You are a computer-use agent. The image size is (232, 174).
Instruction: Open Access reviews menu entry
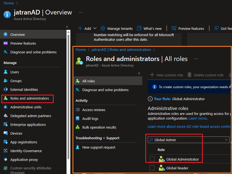[x=108, y=110]
